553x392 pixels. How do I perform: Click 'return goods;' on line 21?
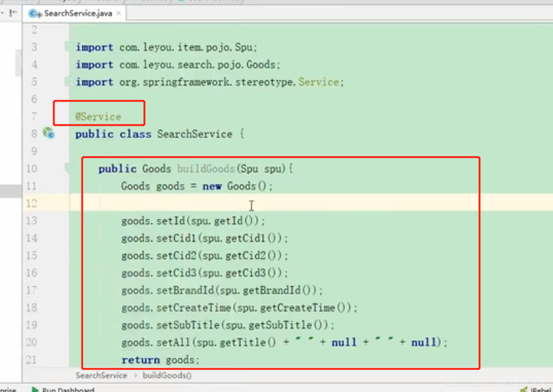click(160, 360)
